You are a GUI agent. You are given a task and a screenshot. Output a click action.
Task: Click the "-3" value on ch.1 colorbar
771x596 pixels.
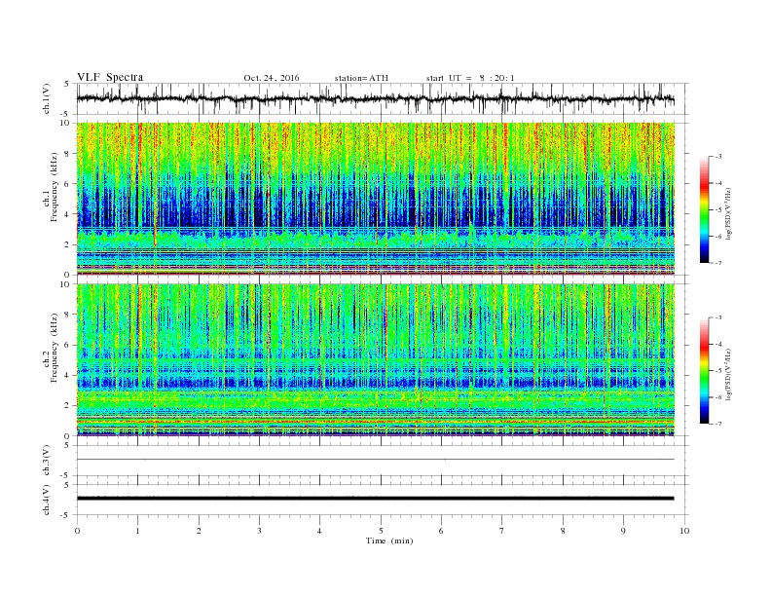tap(717, 157)
